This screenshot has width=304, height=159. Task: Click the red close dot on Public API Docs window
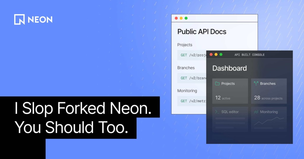pyautogui.click(x=176, y=18)
